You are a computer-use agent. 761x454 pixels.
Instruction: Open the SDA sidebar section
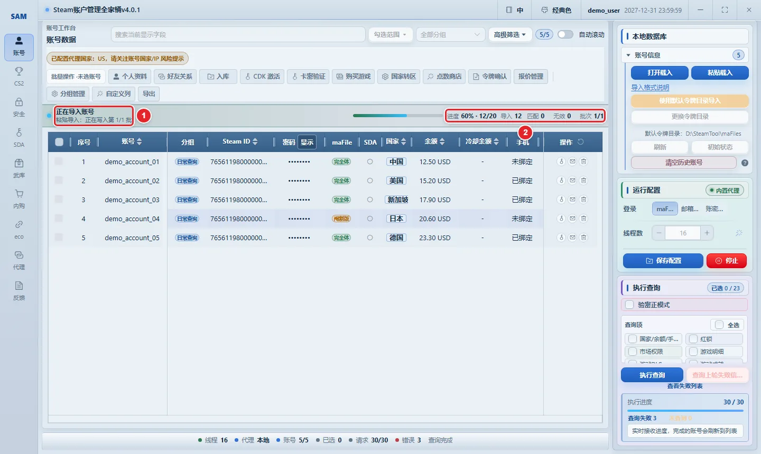(x=19, y=137)
